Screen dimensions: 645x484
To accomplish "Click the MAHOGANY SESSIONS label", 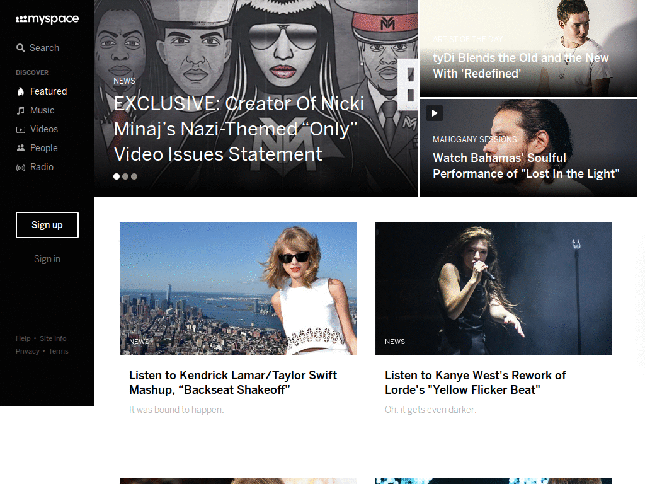I will [x=475, y=139].
